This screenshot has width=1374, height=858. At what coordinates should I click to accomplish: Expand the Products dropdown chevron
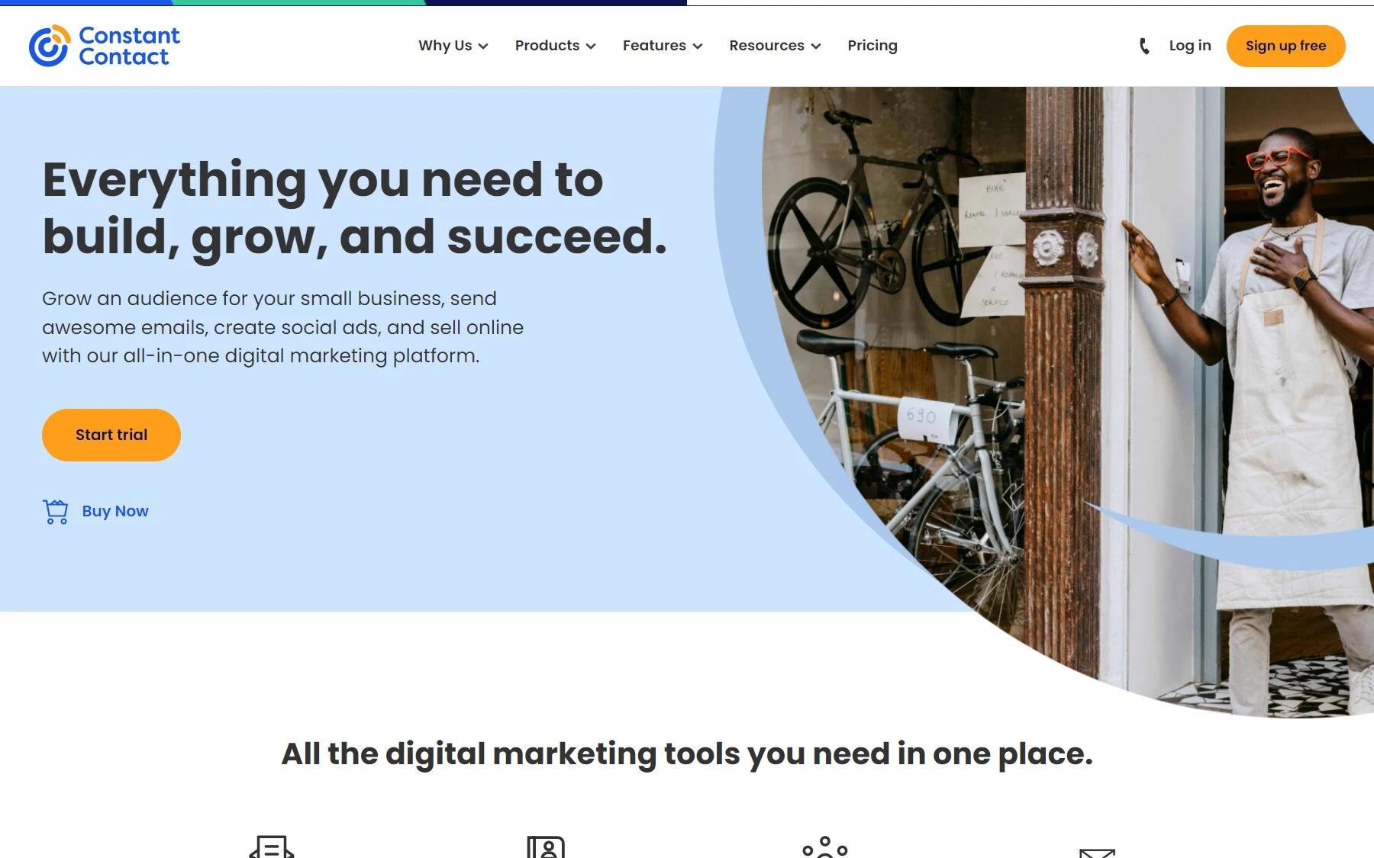click(591, 47)
